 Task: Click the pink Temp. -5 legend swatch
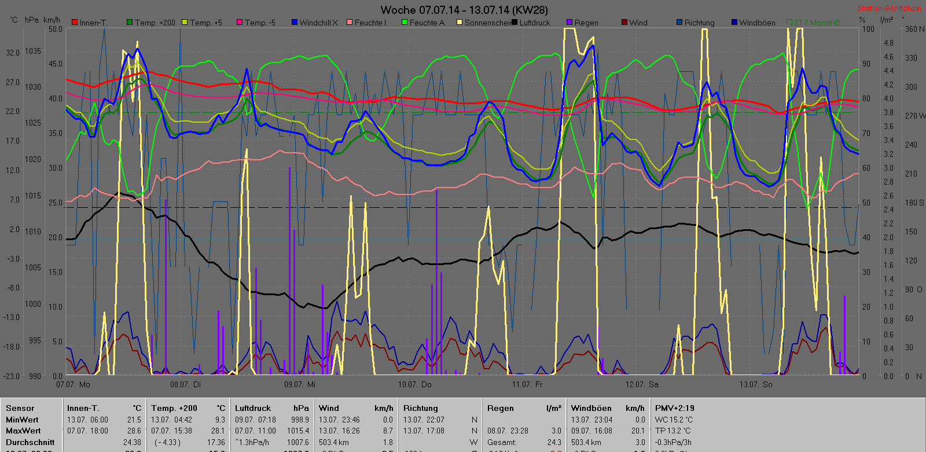click(240, 23)
